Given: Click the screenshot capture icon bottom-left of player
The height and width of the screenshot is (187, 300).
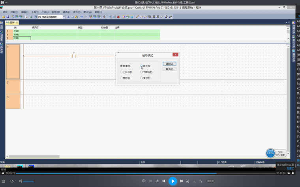Looking at the screenshot, I should pyautogui.click(x=3, y=181).
